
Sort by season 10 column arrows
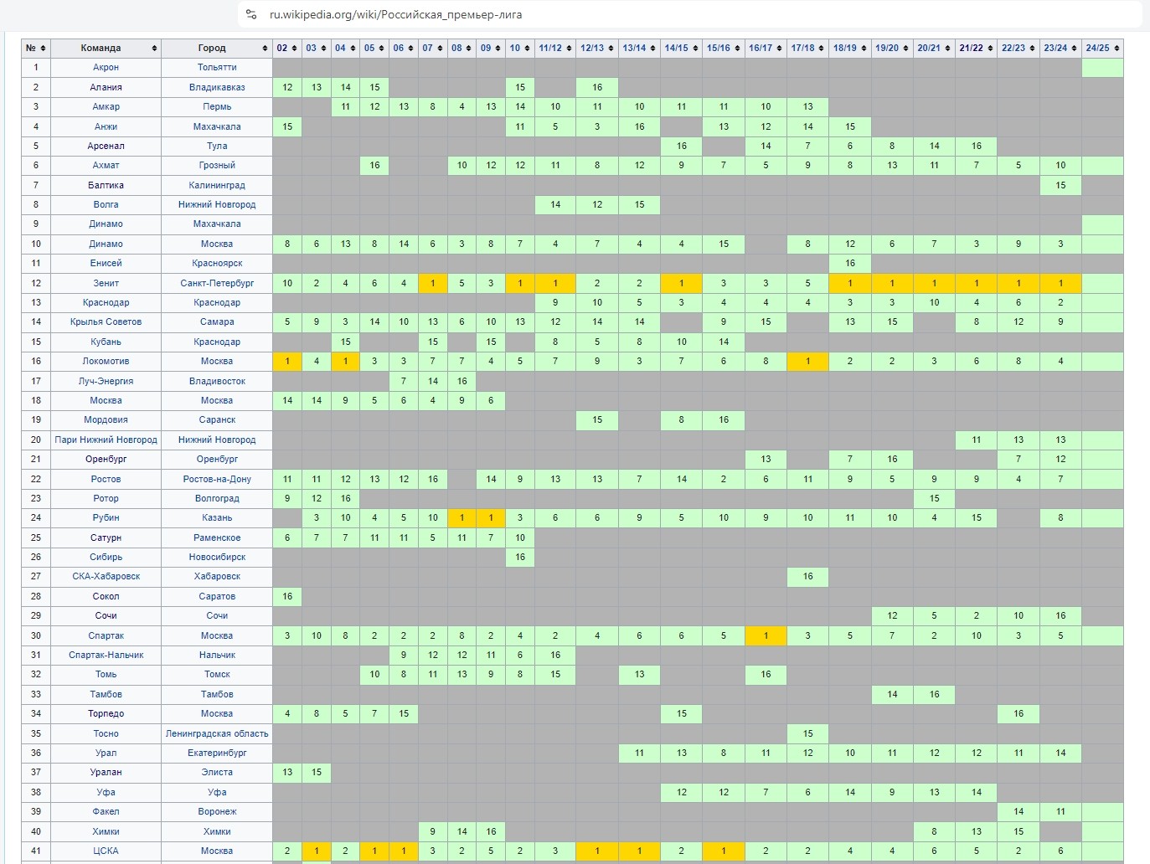coord(527,48)
